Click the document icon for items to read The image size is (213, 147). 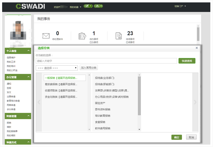pos(118,36)
